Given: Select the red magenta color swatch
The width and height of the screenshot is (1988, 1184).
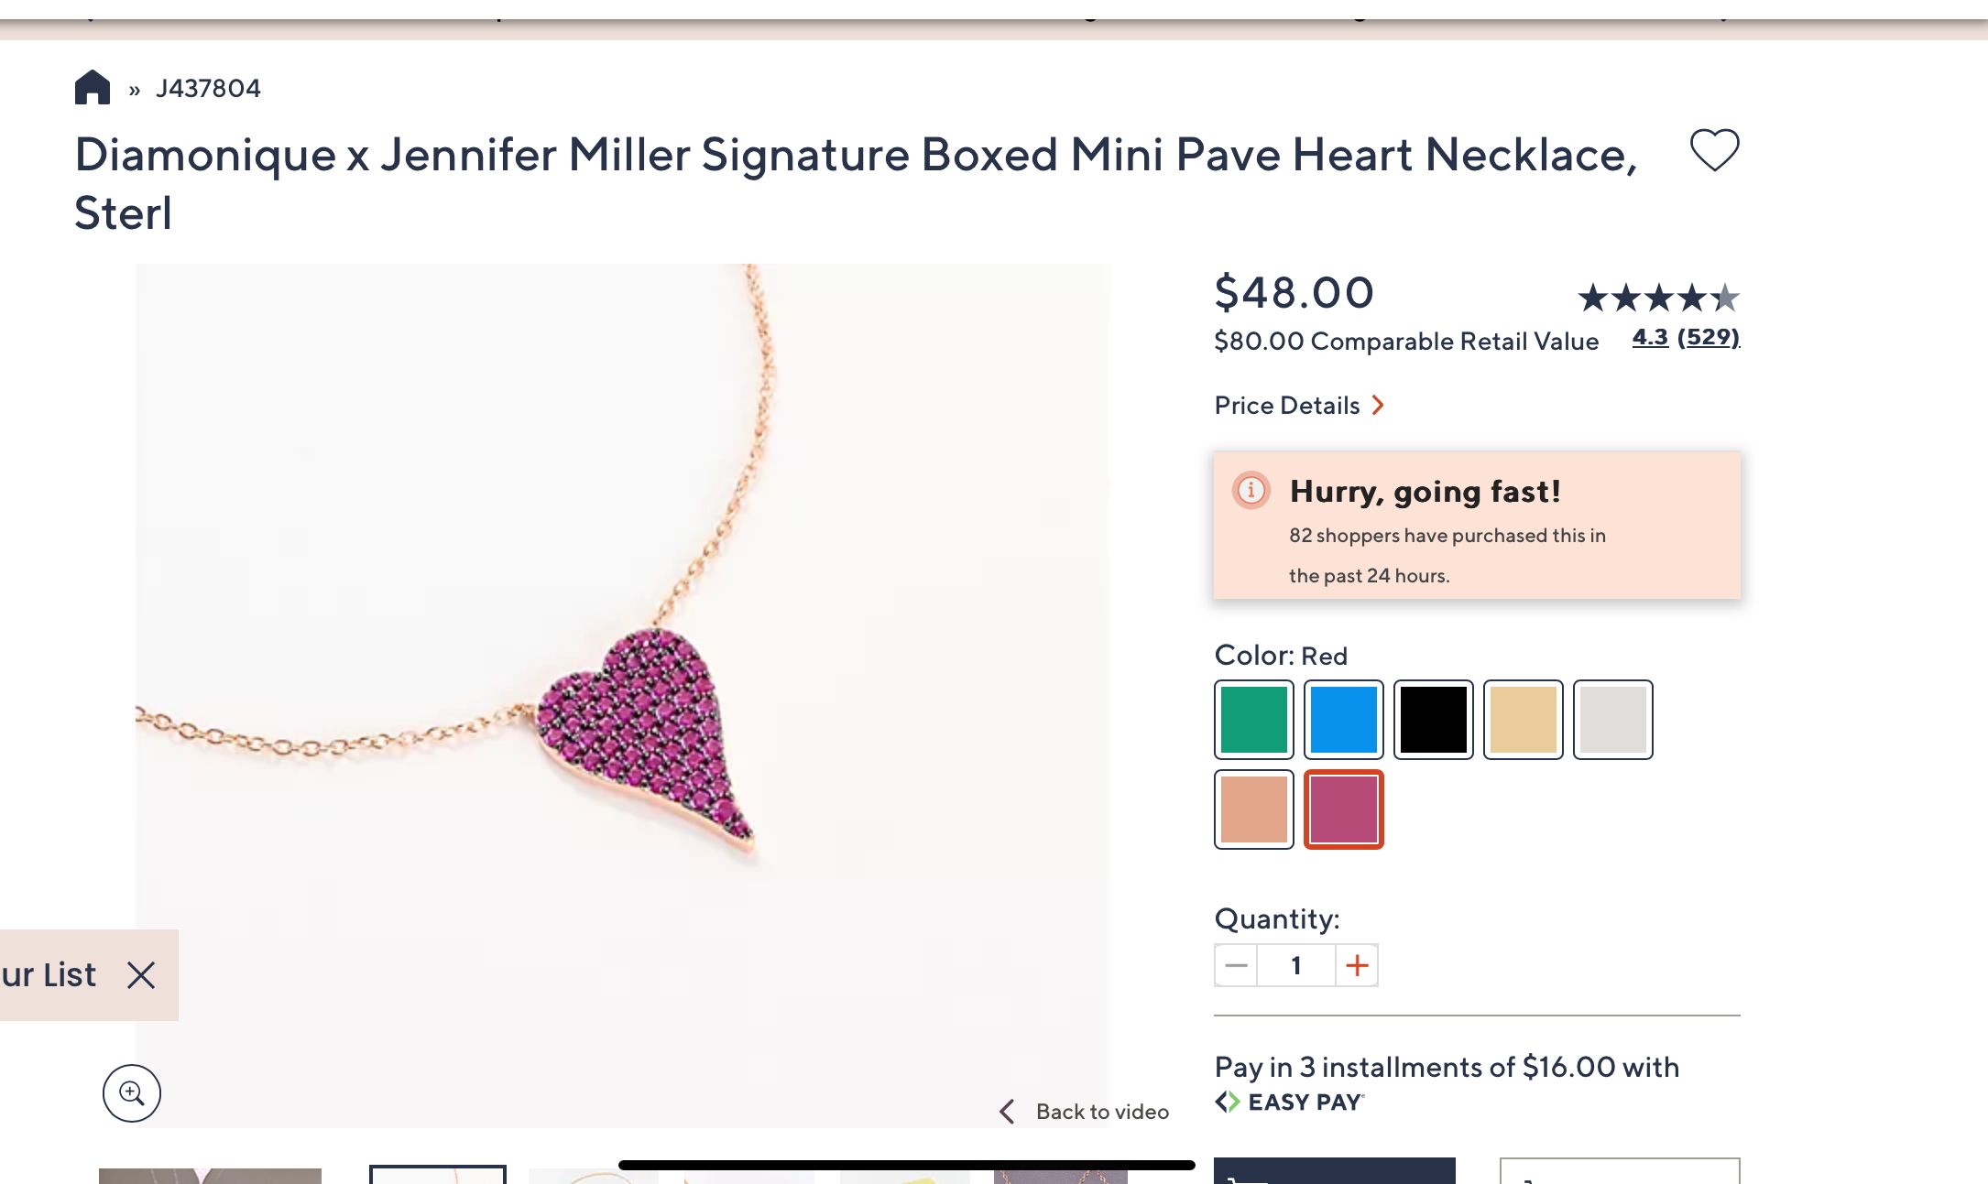Looking at the screenshot, I should click(1344, 809).
